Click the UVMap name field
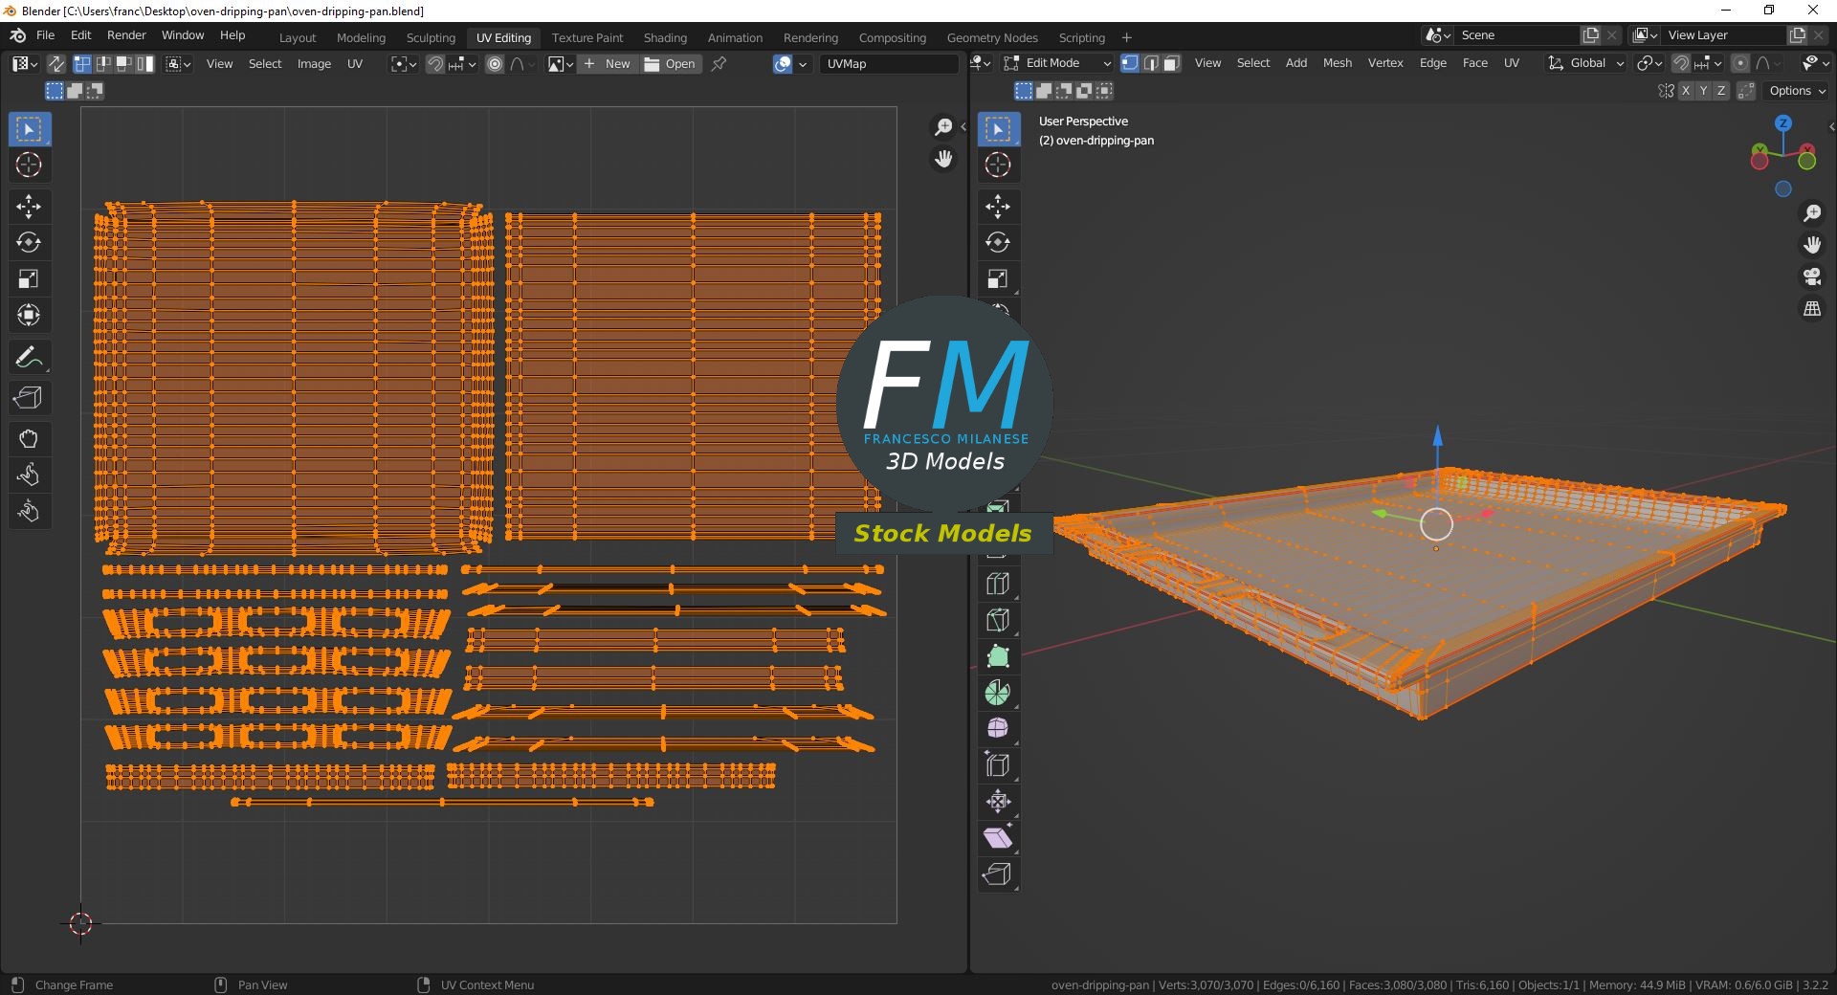This screenshot has width=1837, height=995. click(x=888, y=64)
